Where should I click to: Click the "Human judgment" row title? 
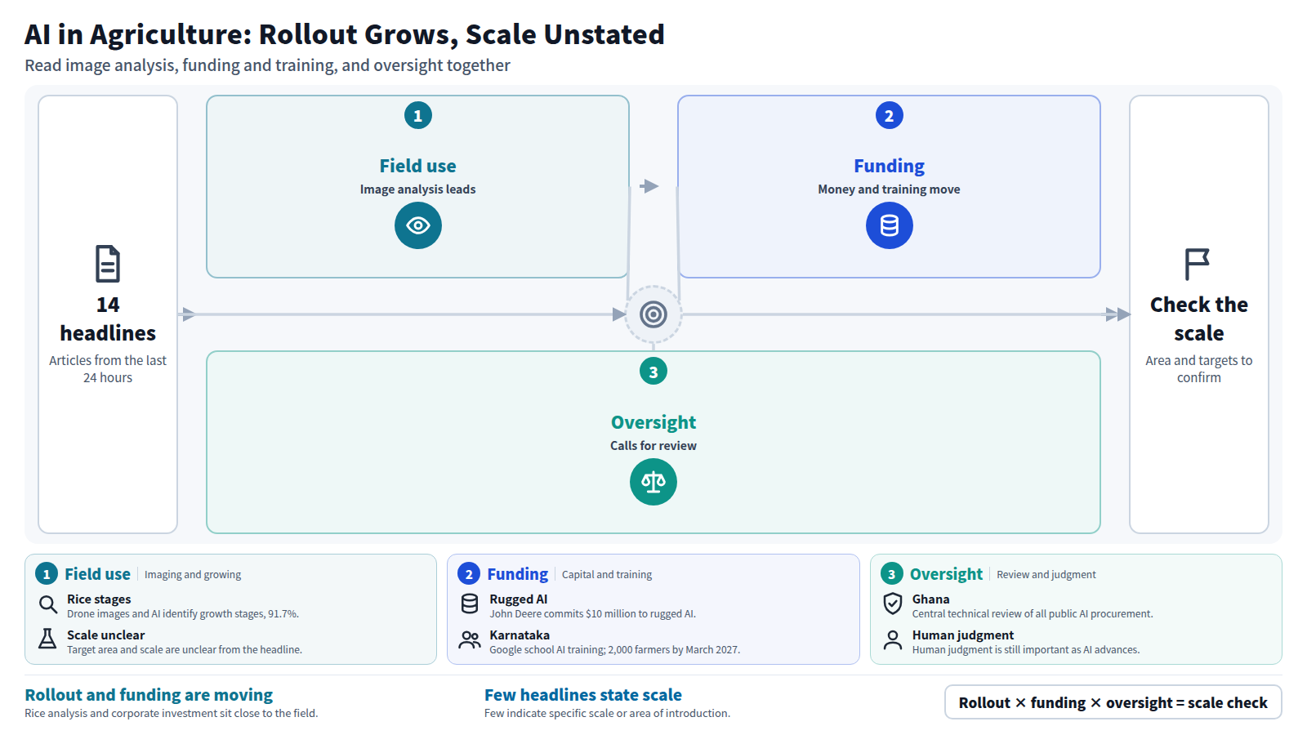point(963,635)
